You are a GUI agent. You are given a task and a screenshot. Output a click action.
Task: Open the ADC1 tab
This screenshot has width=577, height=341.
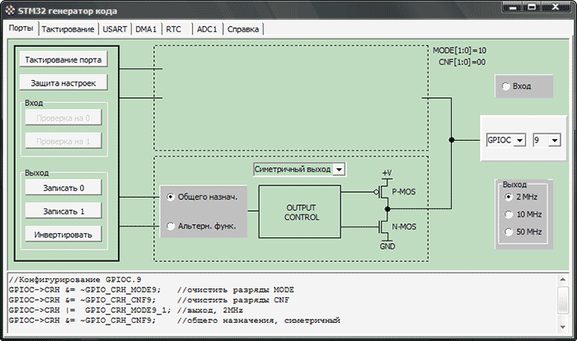point(207,30)
